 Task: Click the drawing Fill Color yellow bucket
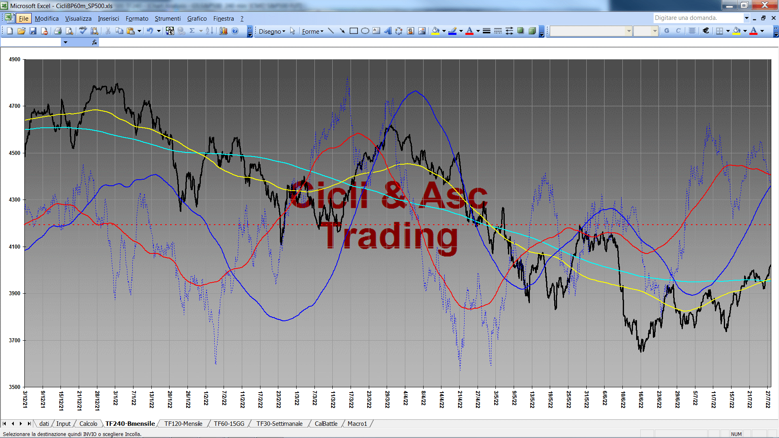(436, 31)
